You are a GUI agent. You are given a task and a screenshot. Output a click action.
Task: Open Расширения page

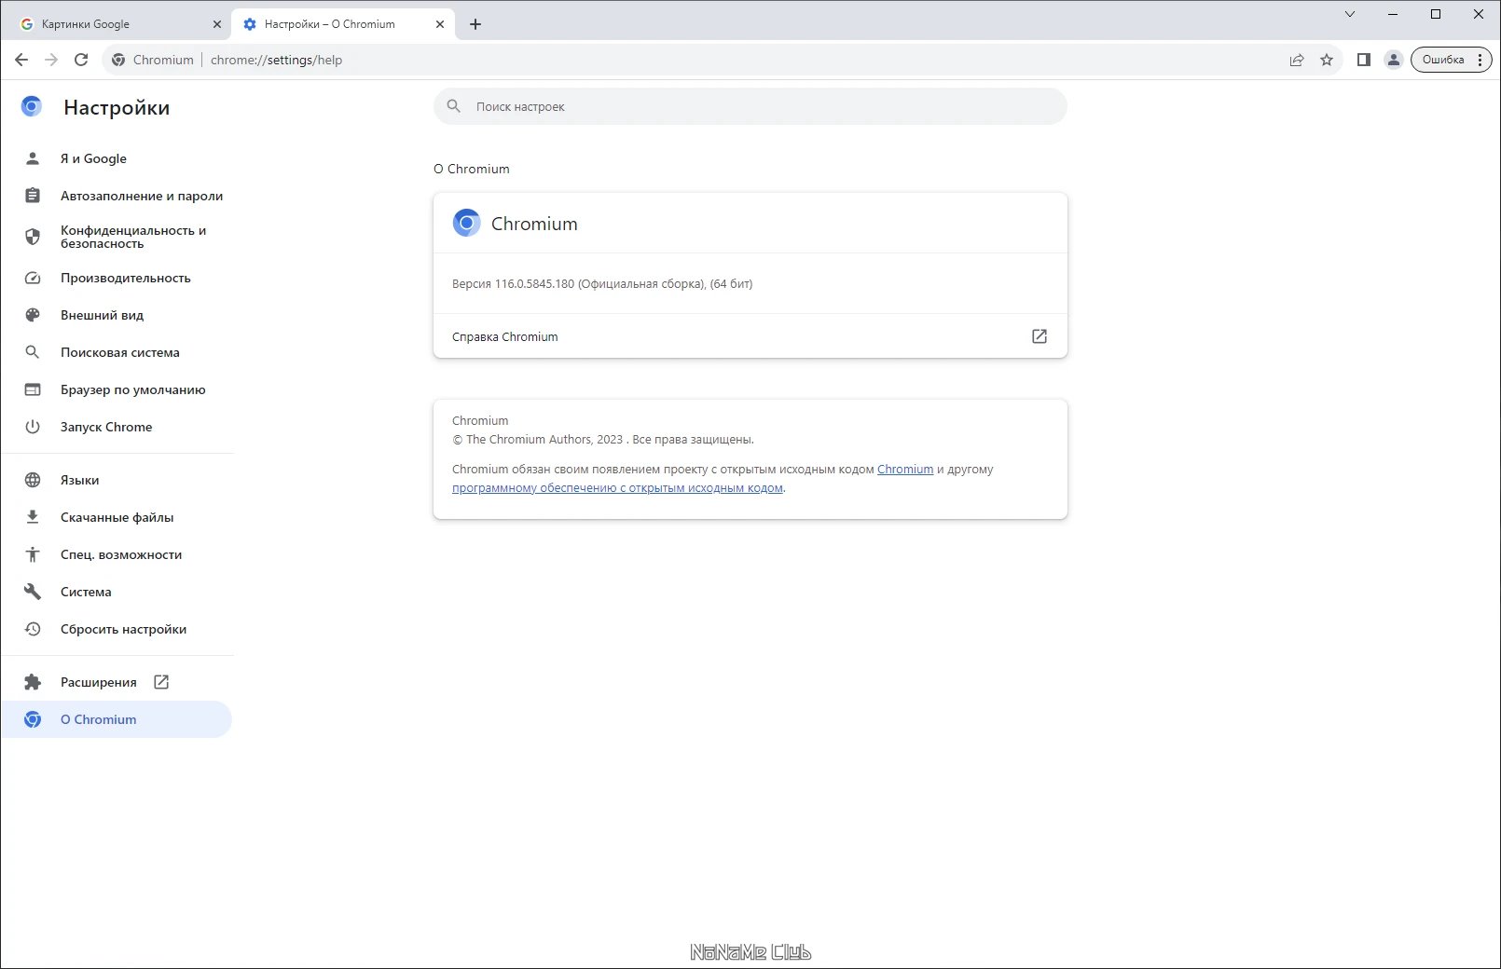pos(117,682)
